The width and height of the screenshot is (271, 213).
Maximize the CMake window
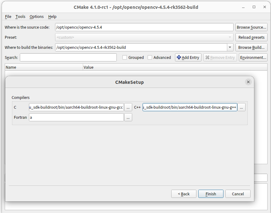(x=254, y=7)
